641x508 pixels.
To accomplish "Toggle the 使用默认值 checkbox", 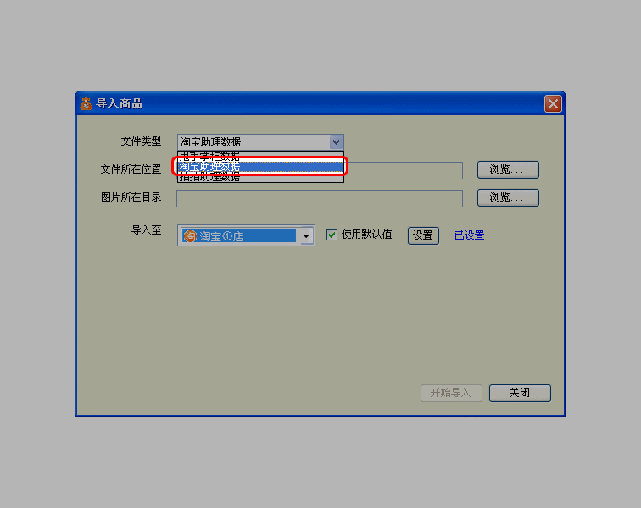I will click(332, 235).
